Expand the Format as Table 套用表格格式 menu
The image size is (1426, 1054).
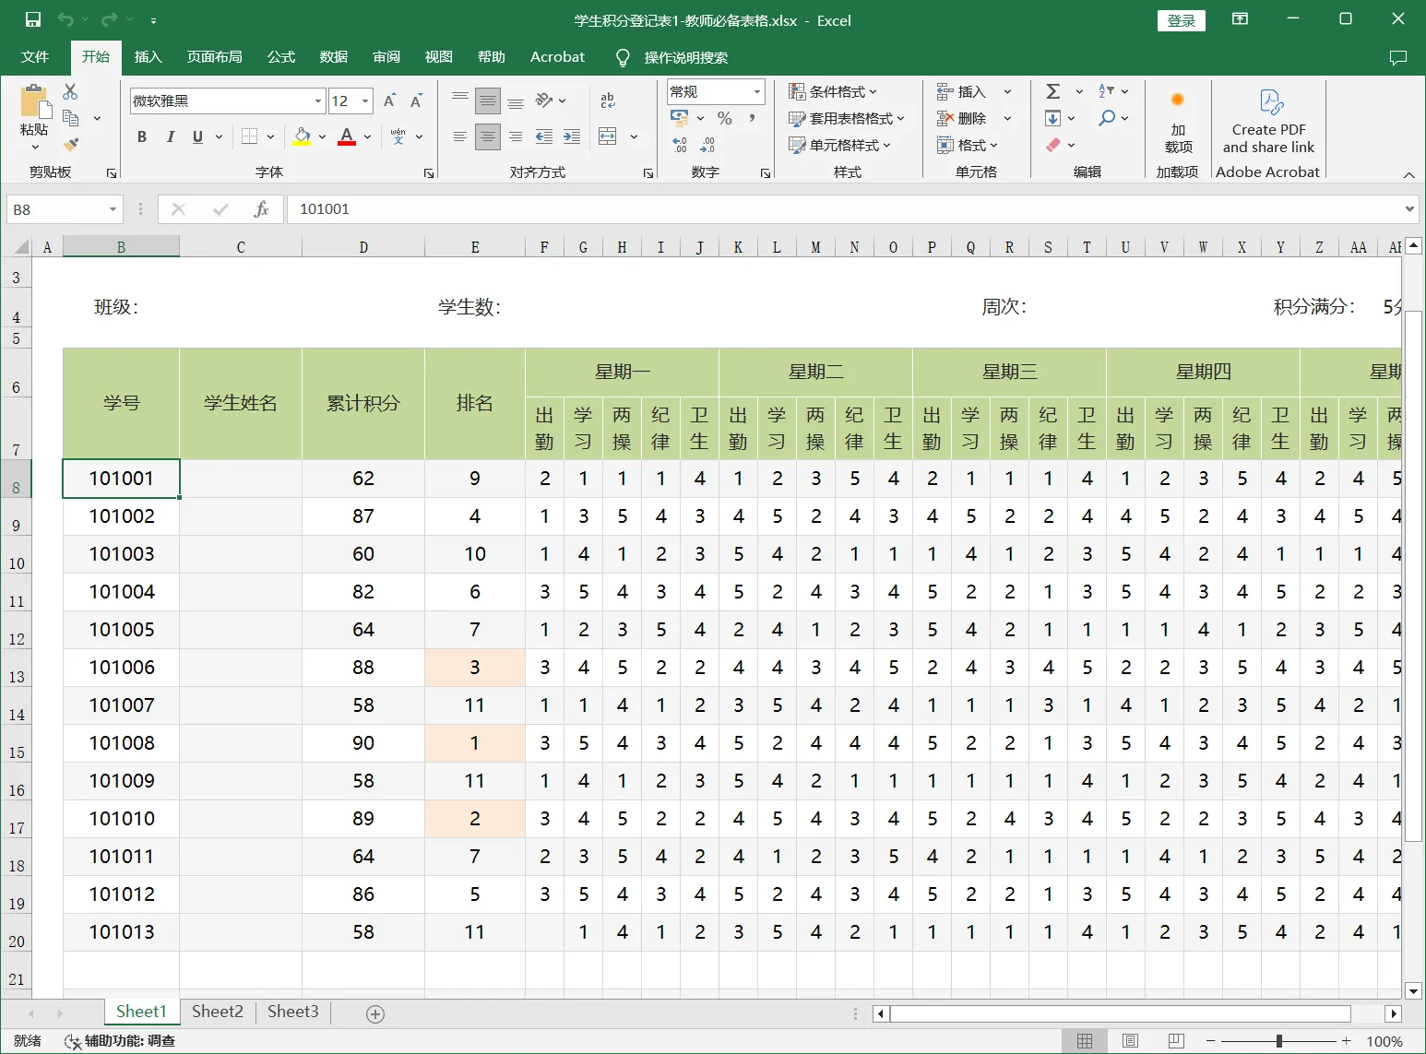846,118
